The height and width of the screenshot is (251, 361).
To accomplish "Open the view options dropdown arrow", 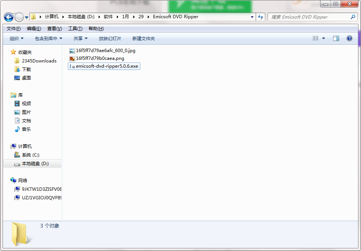I will click(323, 38).
